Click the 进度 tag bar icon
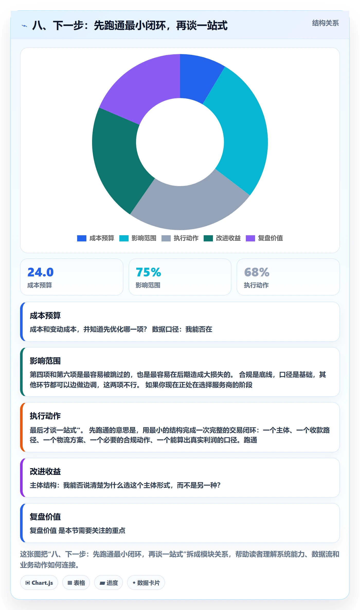The height and width of the screenshot is (610, 360). [102, 583]
